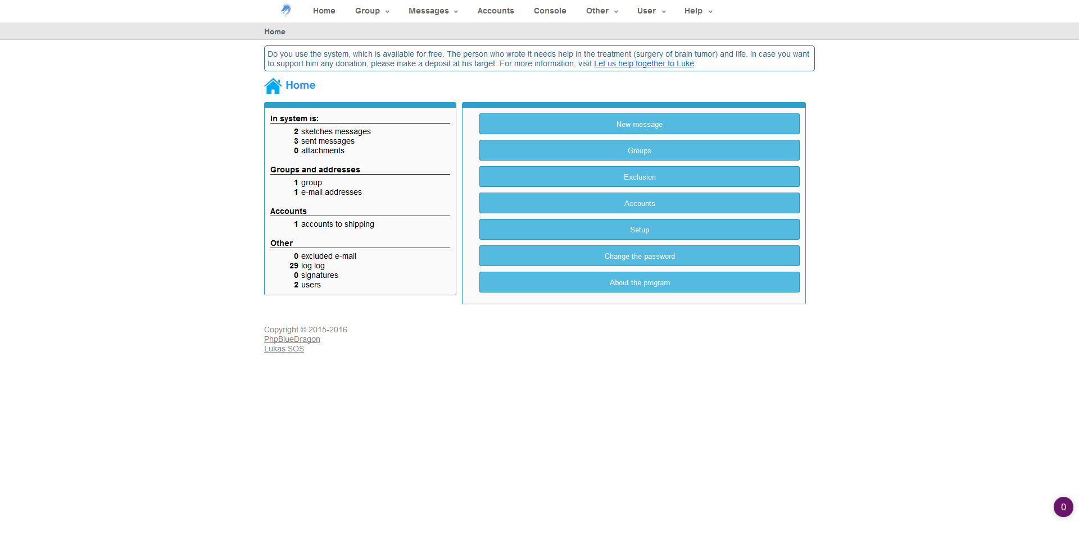Click the Home breadcrumb
This screenshot has height=535, width=1079.
click(275, 31)
